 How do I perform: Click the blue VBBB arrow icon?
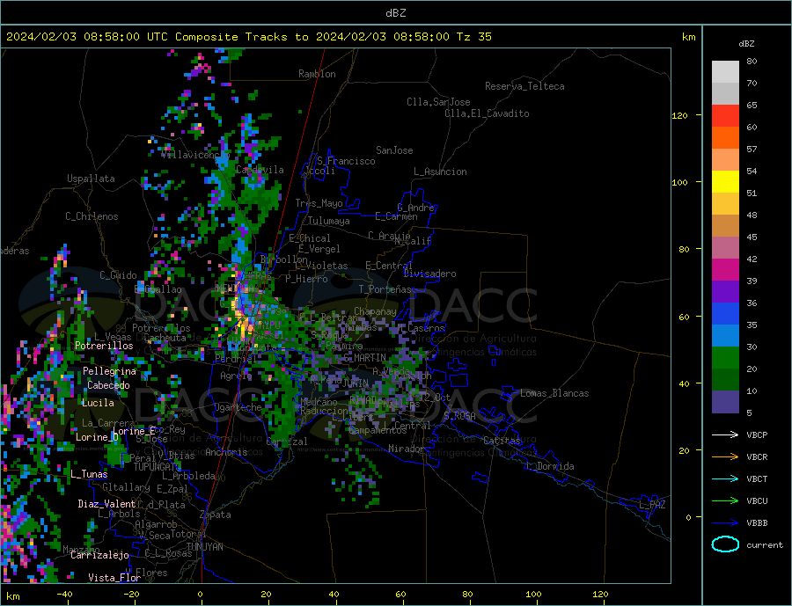725,523
